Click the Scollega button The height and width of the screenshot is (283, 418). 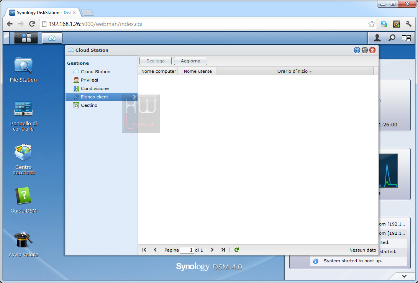point(156,61)
